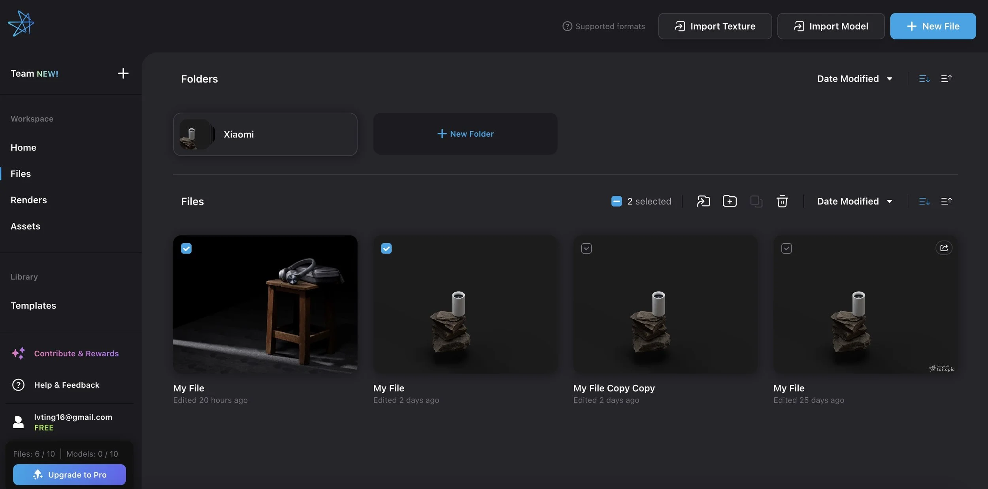The image size is (988, 489).
Task: Click Upgrade to Pro button
Action: pyautogui.click(x=69, y=474)
